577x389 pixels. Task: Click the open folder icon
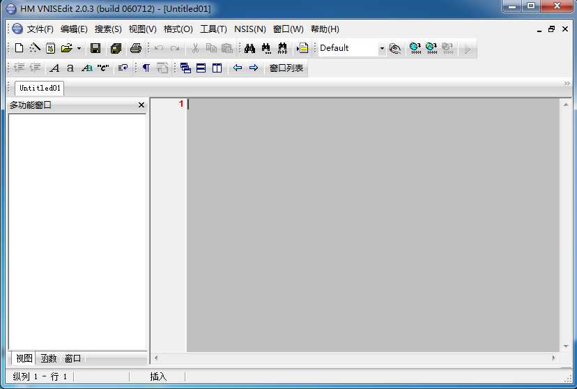67,48
